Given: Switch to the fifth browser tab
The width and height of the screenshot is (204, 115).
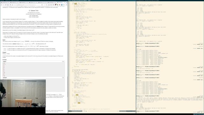Looking at the screenshot, I should point(42,2).
